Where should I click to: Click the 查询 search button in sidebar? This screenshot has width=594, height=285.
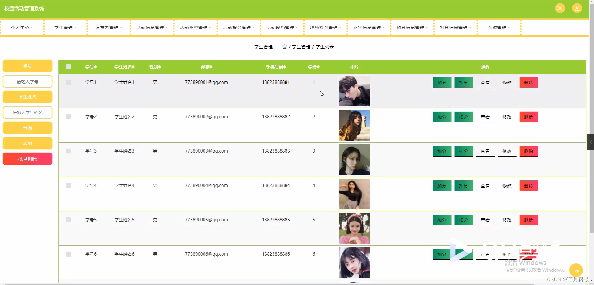click(x=27, y=128)
